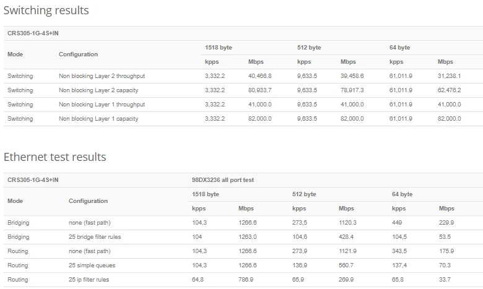Click the 39,458.6 Mbps value
The height and width of the screenshot is (289, 483).
[x=352, y=76]
